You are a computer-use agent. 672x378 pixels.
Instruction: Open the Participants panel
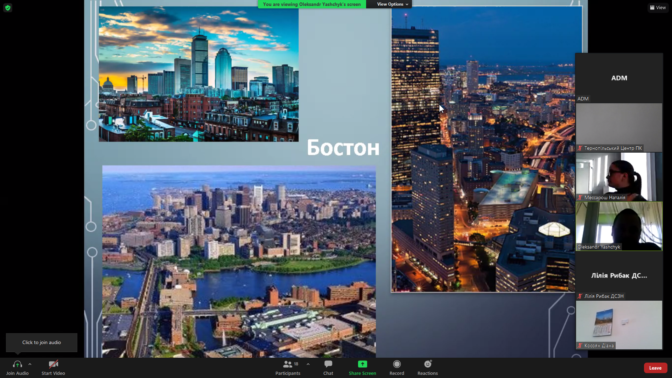click(x=288, y=368)
